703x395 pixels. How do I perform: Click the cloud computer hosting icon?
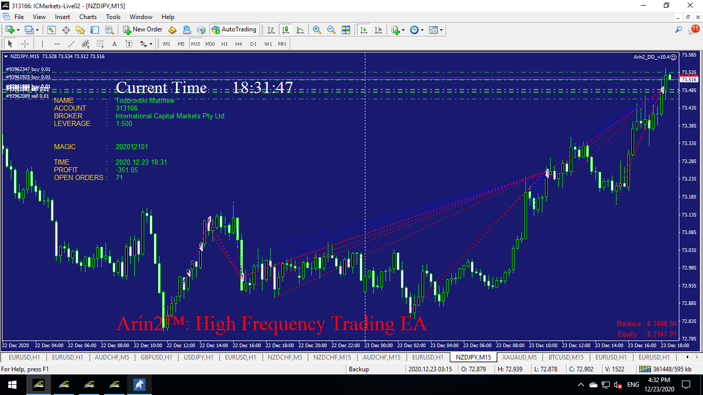187,30
